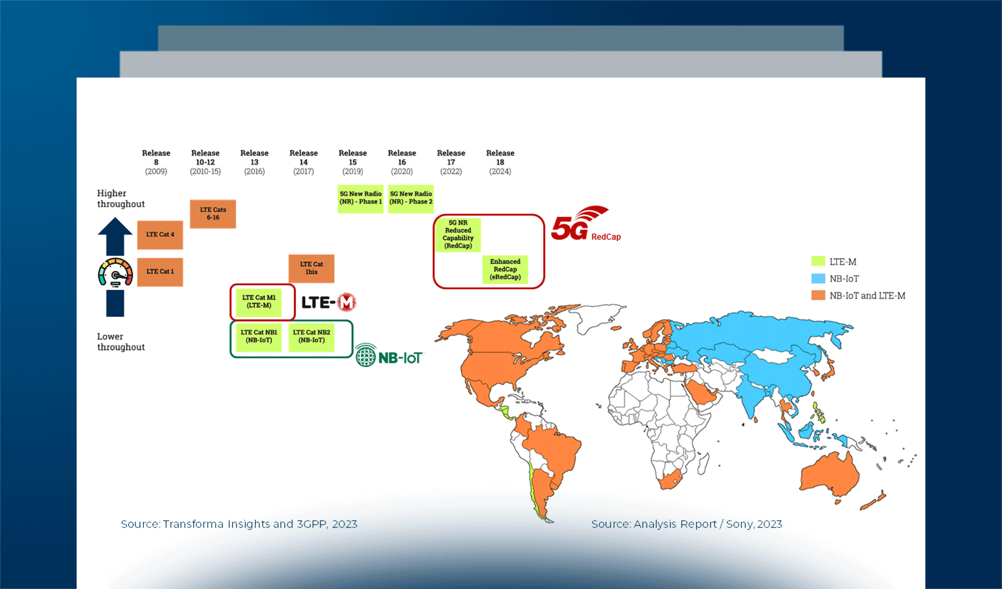Click the speedometer gauge icon
This screenshot has width=1002, height=589.
click(x=115, y=272)
